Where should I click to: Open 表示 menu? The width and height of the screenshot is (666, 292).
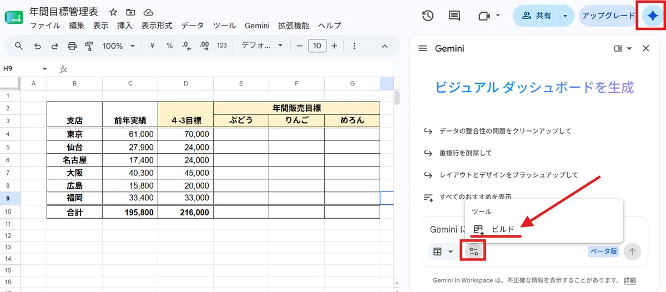[101, 26]
